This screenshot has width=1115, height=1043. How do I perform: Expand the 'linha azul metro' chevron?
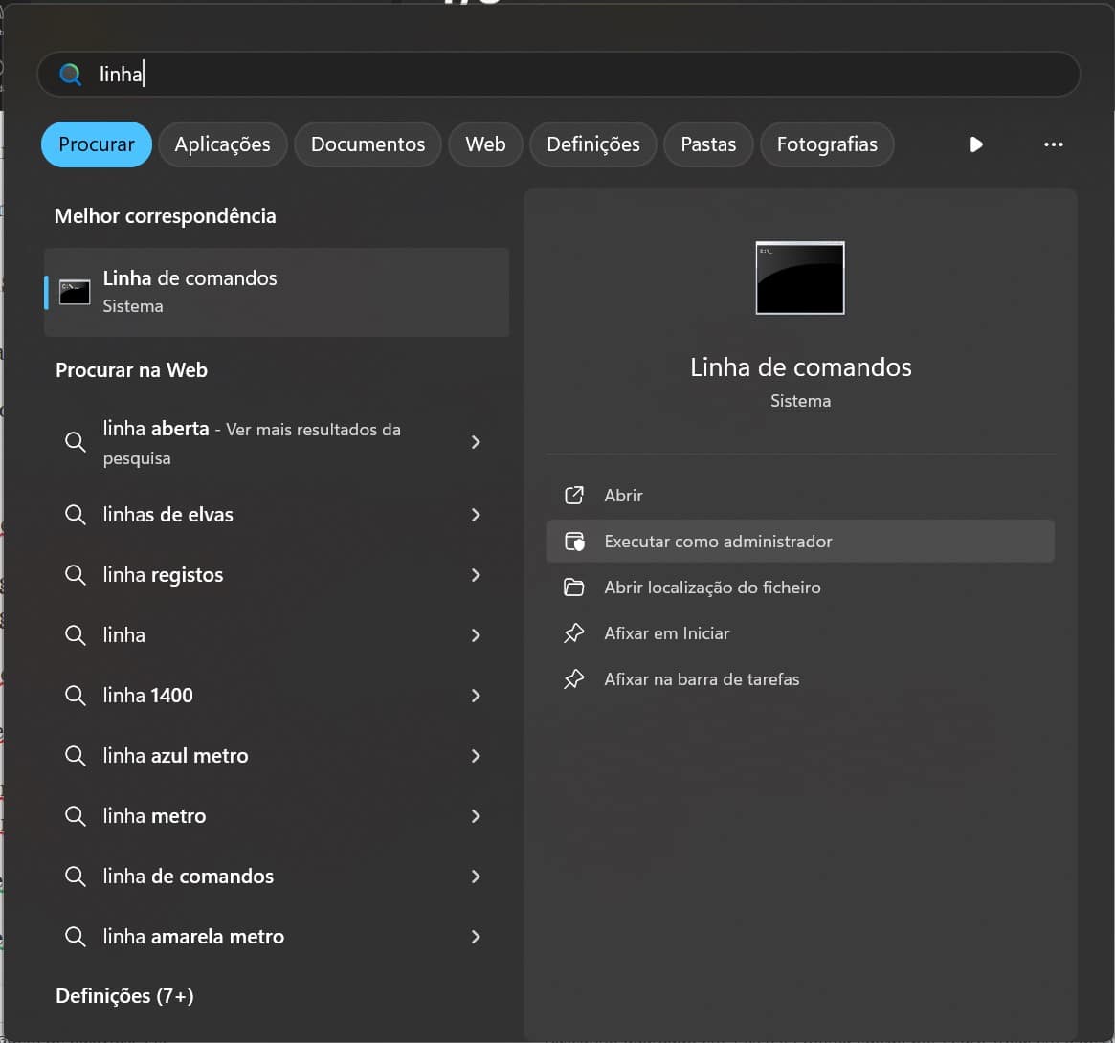click(x=476, y=756)
